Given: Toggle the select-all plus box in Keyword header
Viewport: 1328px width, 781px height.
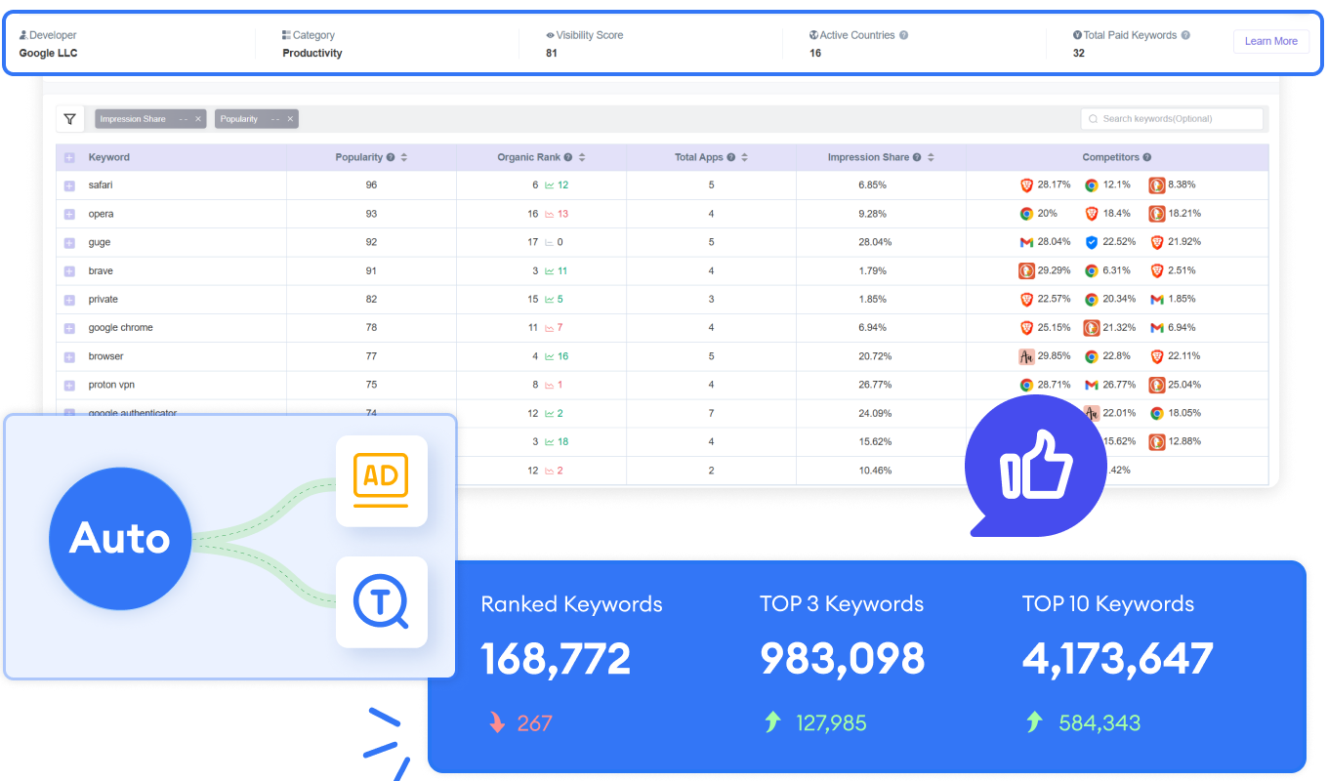Looking at the screenshot, I should click(x=69, y=158).
